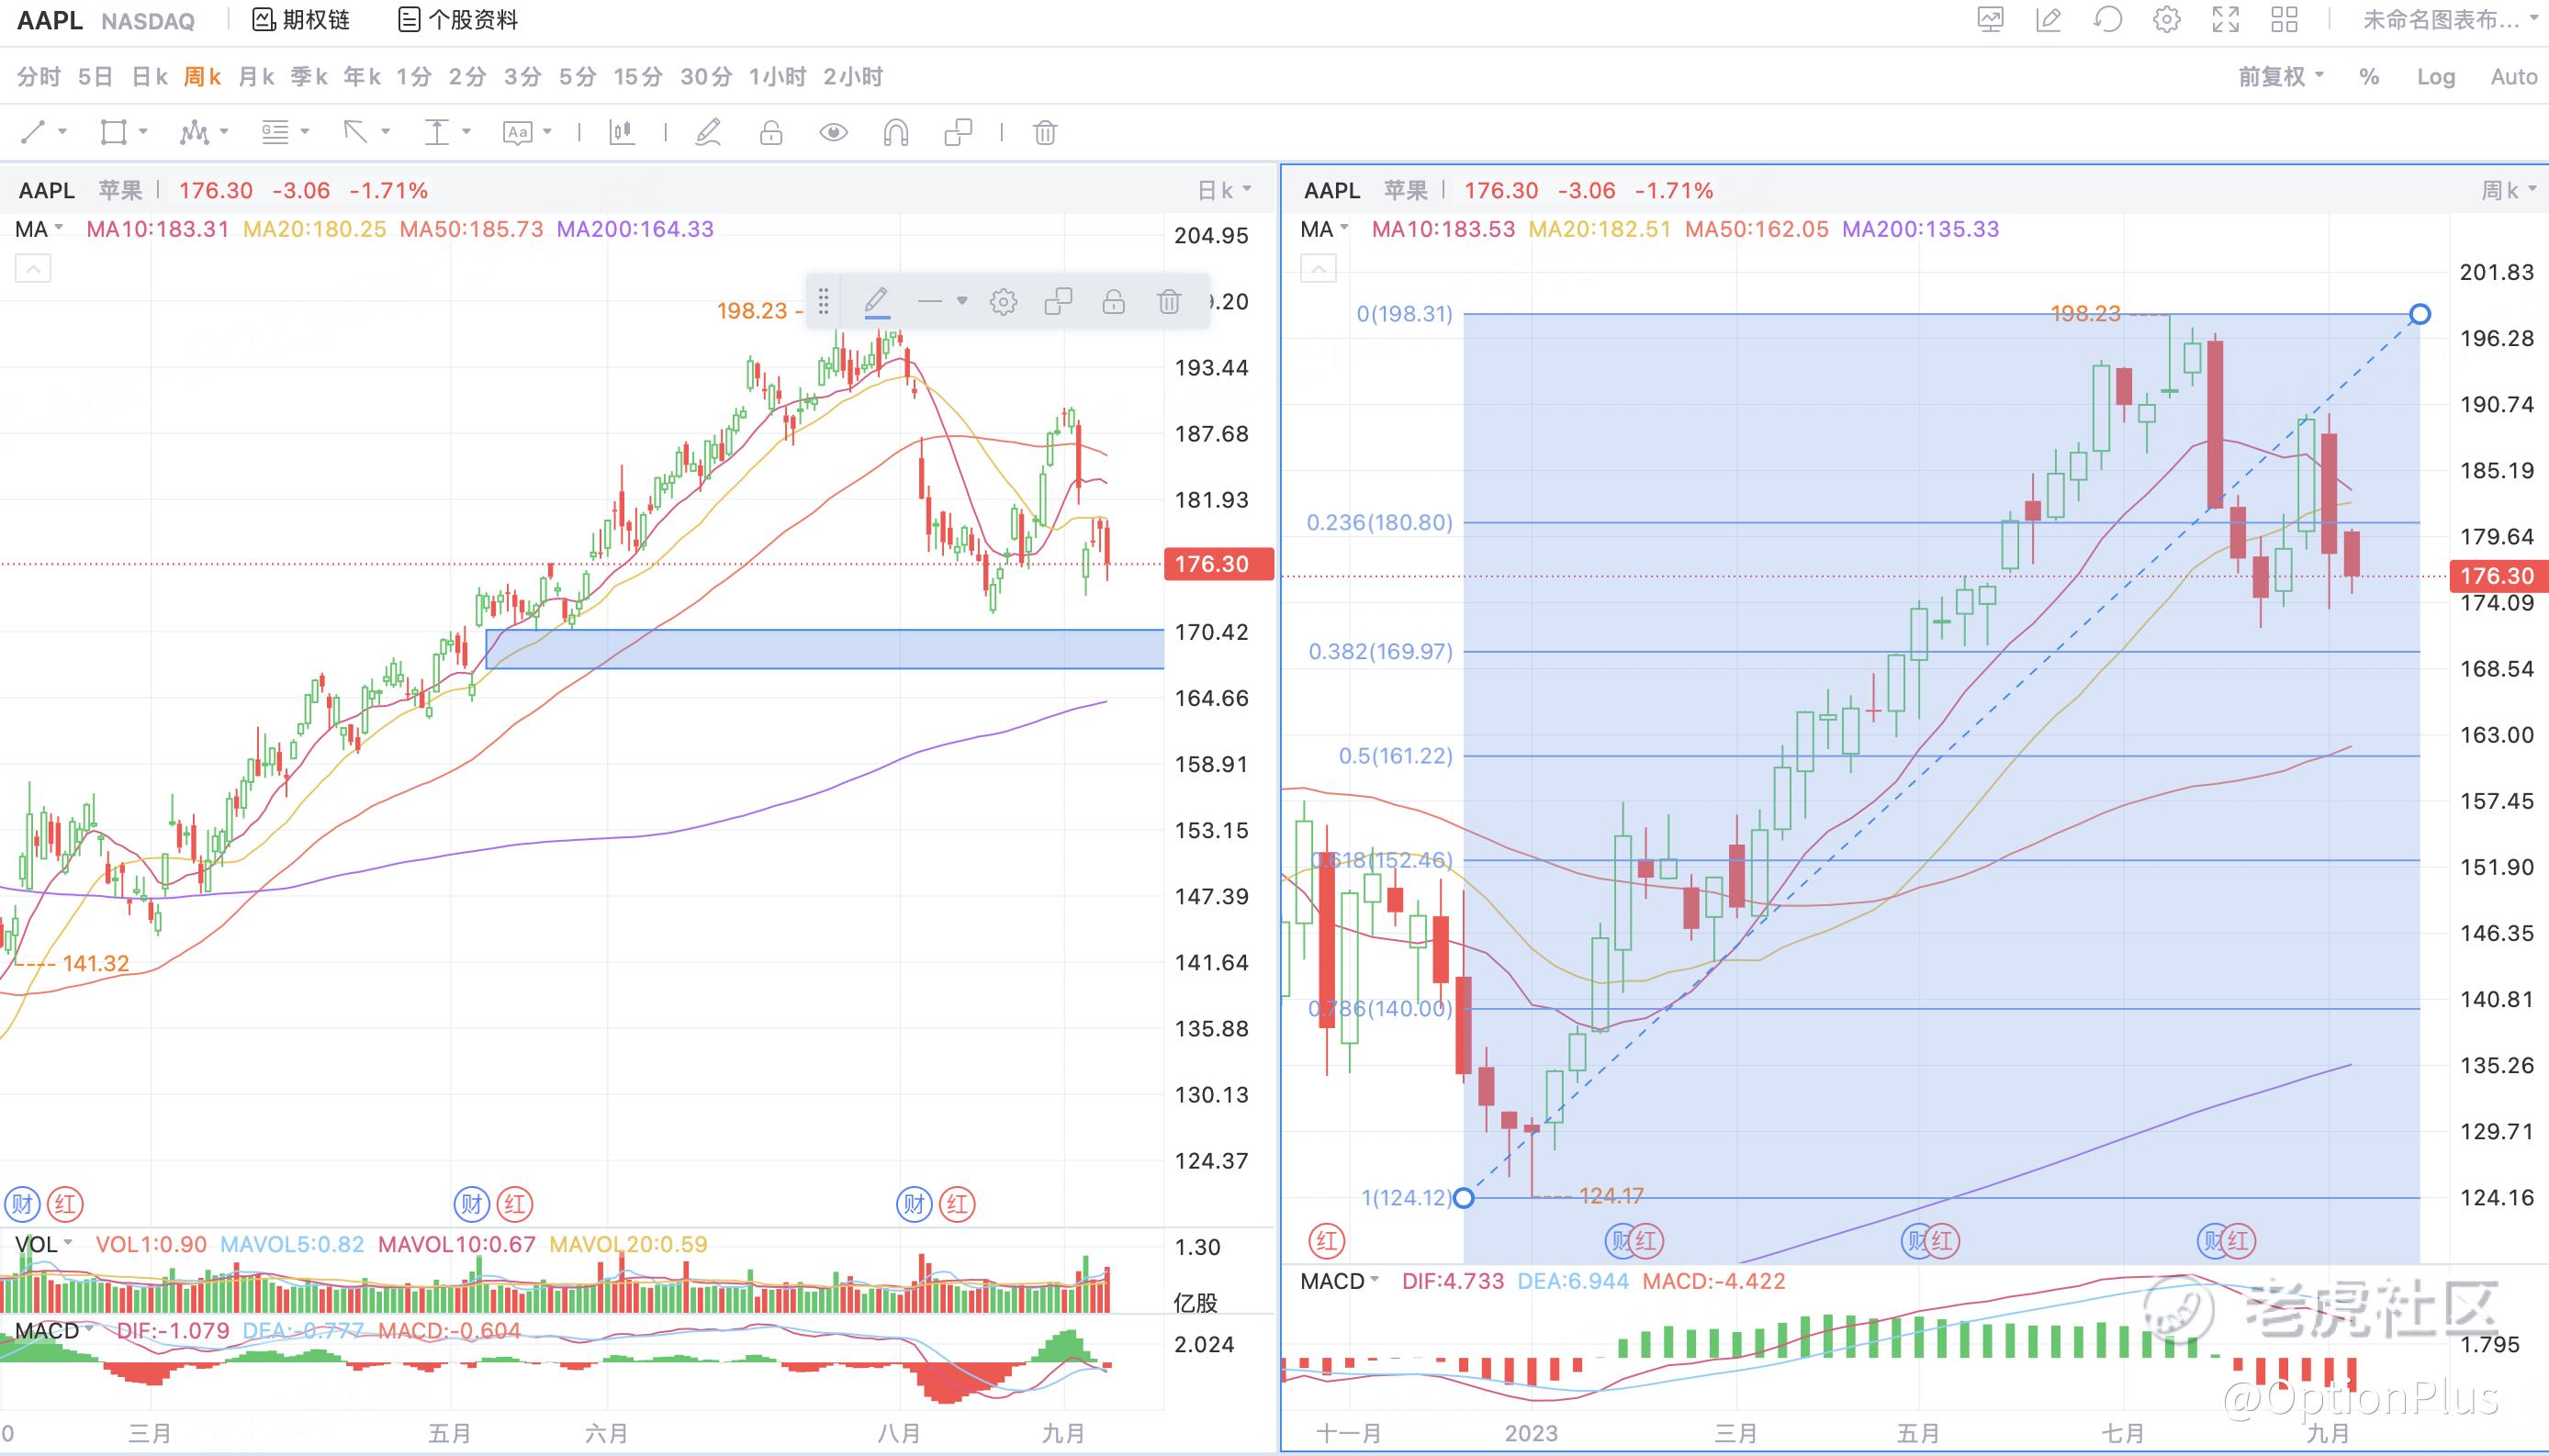The height and width of the screenshot is (1456, 2549).
Task: Switch to 分时 intraday tab
Action: point(39,76)
